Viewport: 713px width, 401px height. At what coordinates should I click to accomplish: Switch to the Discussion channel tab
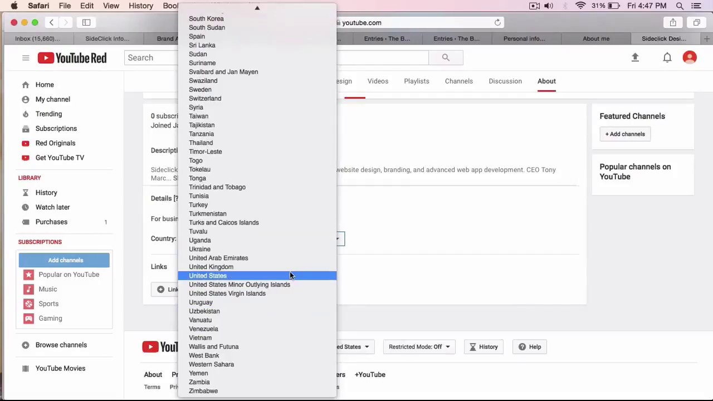pyautogui.click(x=505, y=81)
